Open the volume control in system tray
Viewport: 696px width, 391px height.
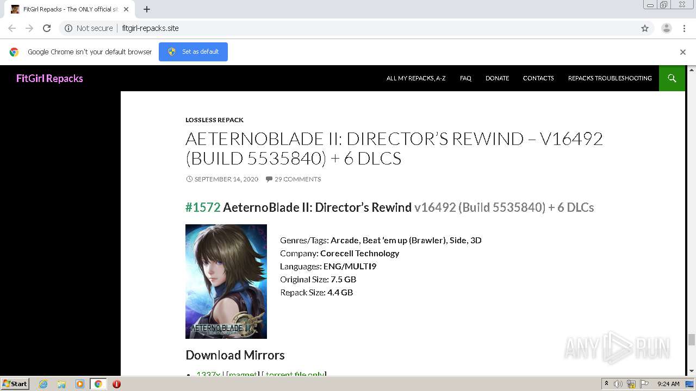coord(618,384)
